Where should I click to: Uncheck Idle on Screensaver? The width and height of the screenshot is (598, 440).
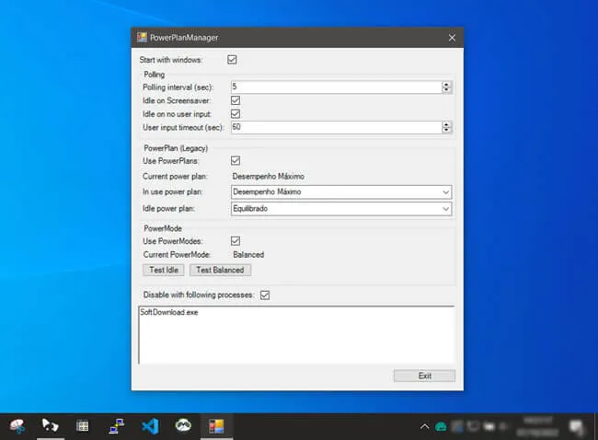click(236, 100)
